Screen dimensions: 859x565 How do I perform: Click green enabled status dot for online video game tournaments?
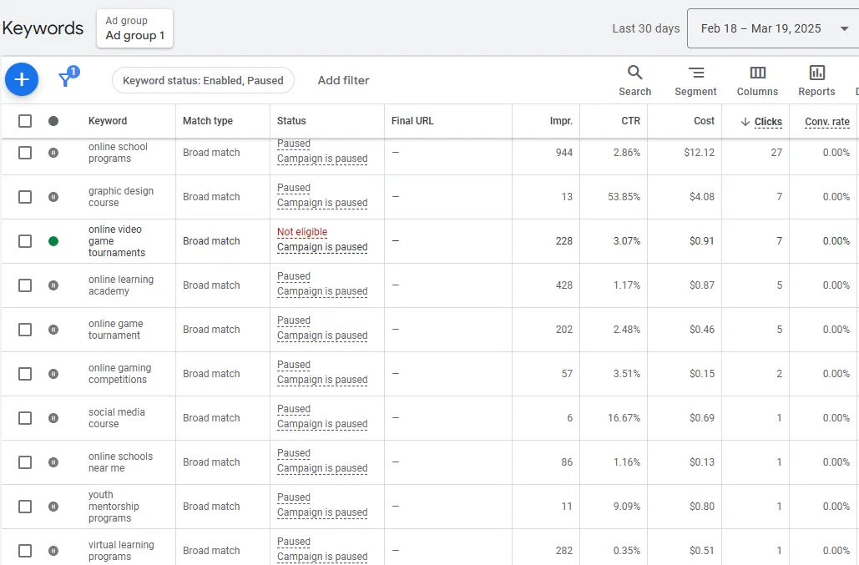(x=53, y=241)
